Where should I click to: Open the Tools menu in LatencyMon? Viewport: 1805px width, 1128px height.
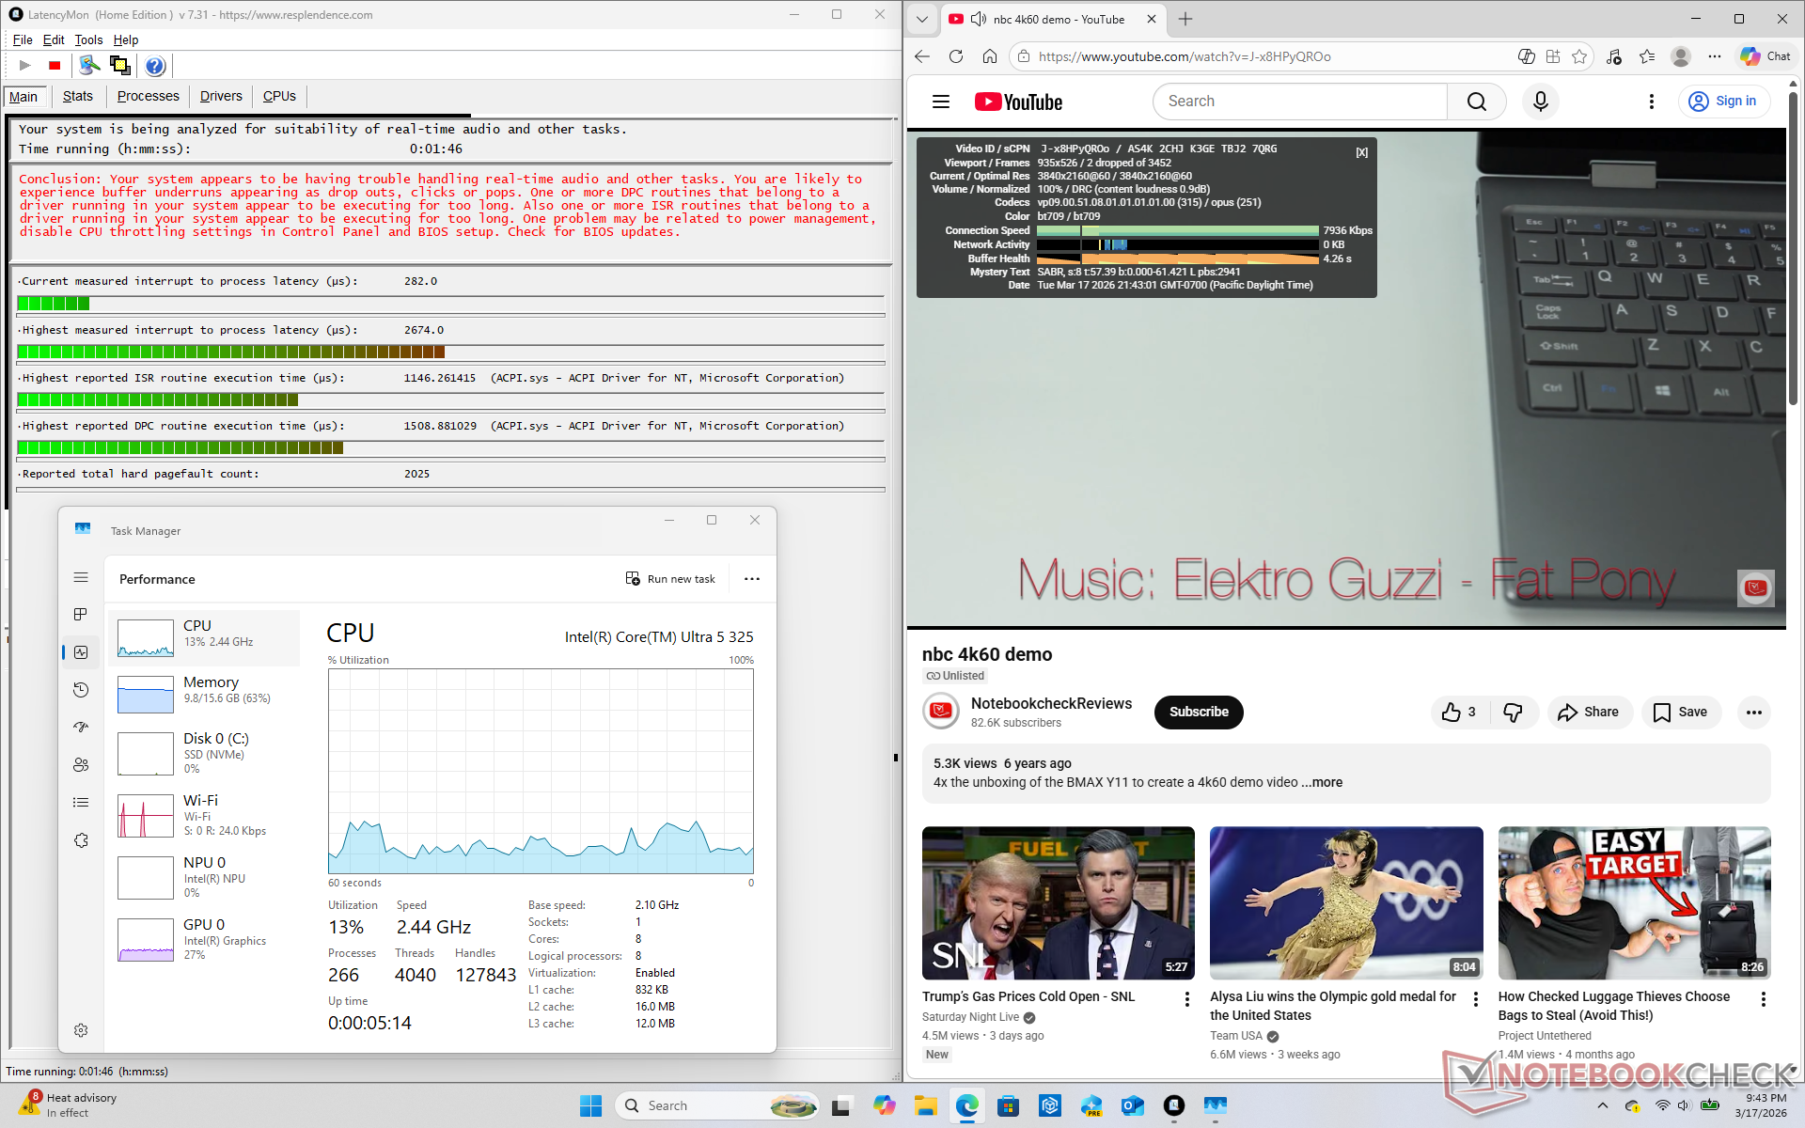[88, 39]
